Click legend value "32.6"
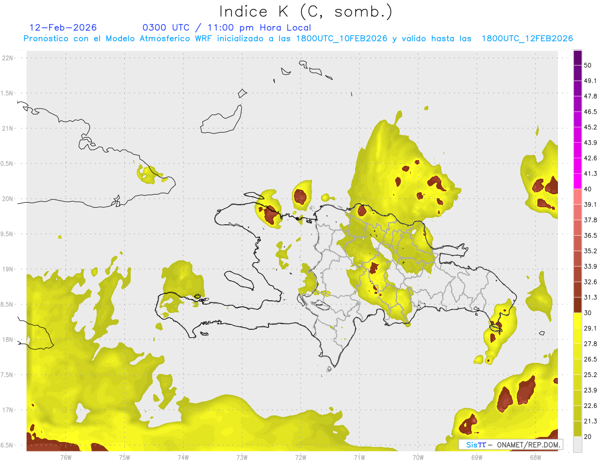 coord(590,282)
